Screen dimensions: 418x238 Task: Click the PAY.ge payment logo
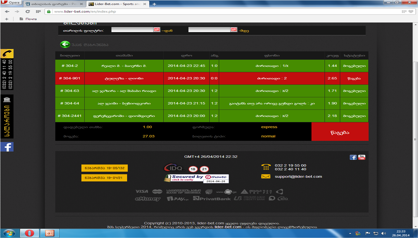tap(178, 198)
